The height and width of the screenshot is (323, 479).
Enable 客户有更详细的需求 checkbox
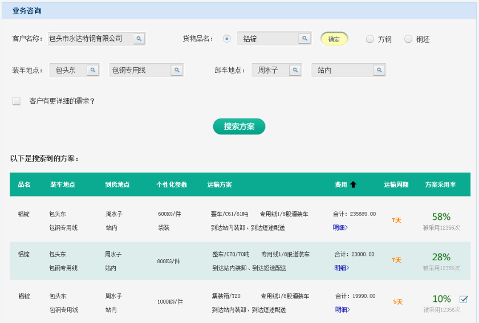(17, 101)
